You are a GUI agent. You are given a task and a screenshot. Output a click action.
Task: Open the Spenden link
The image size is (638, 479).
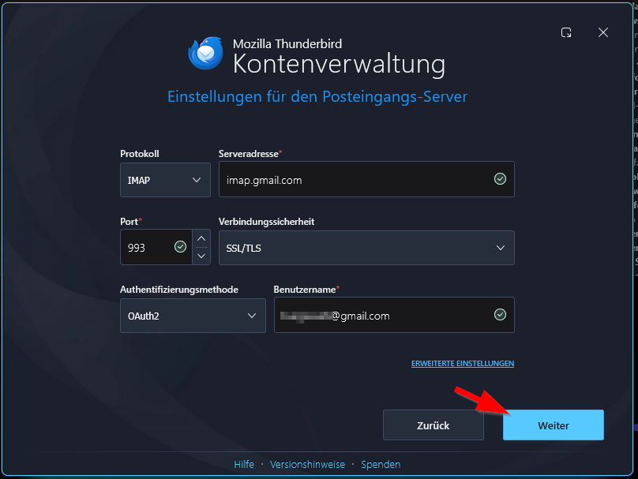381,464
